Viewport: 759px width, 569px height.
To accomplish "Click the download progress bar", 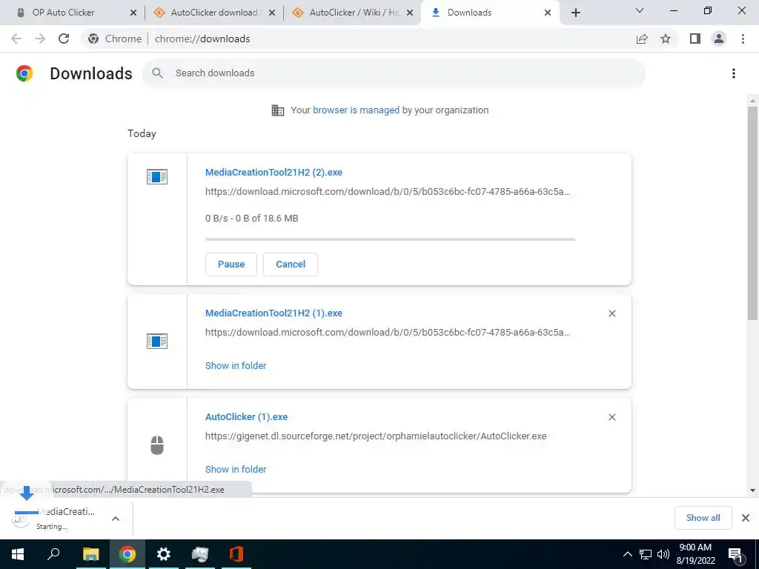I will click(390, 239).
